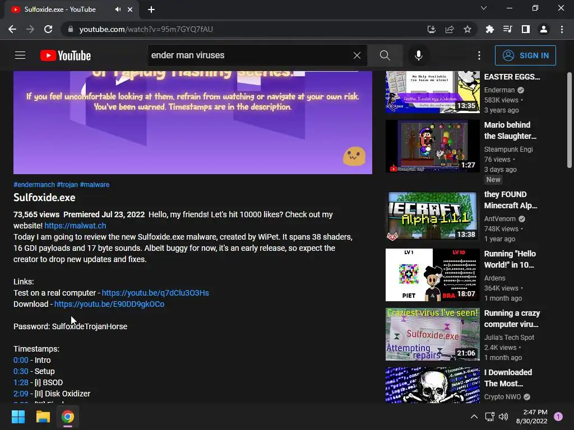The height and width of the screenshot is (430, 574).
Task: View site info lock icon
Action: coord(71,29)
